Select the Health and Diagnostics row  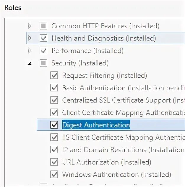[x=103, y=38]
